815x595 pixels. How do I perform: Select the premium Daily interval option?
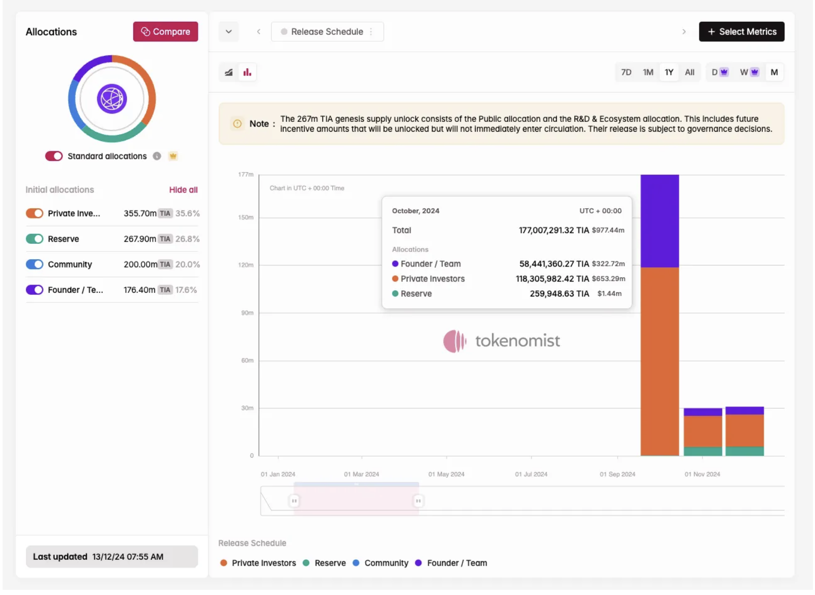[x=719, y=72]
